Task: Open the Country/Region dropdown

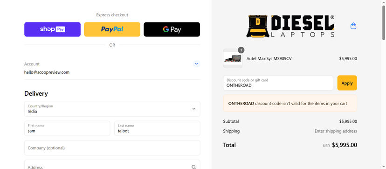Action: click(x=112, y=109)
